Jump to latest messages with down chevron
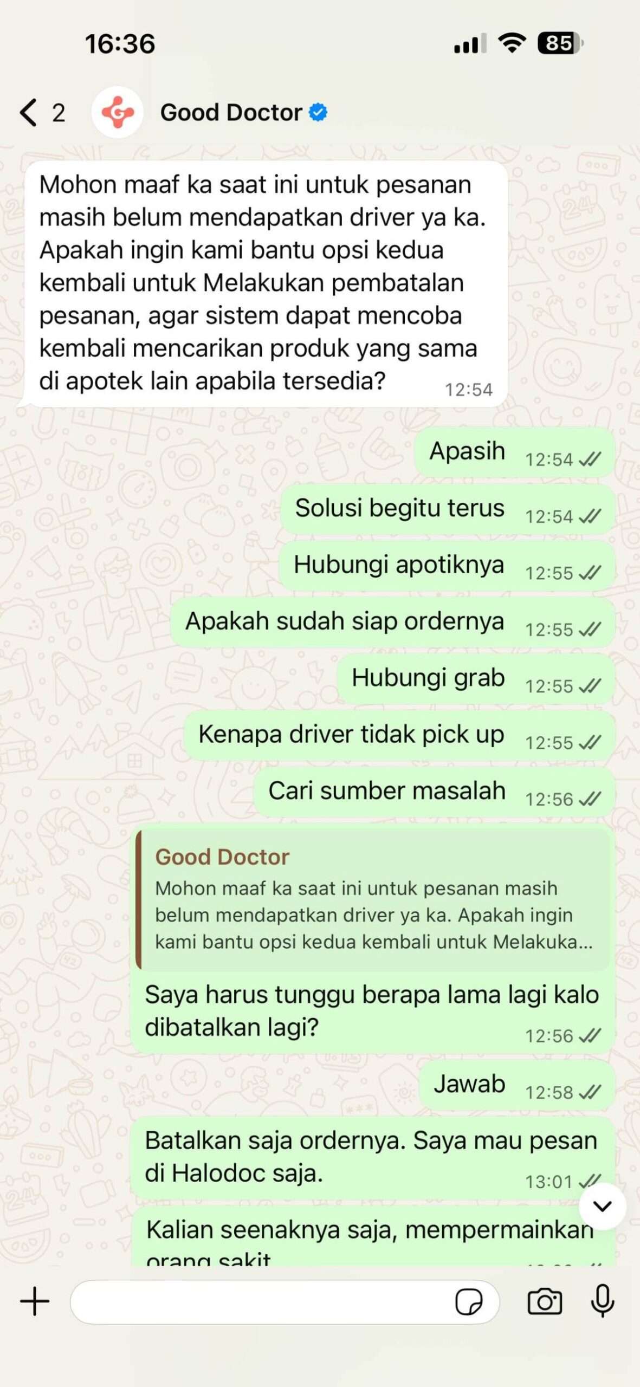The width and height of the screenshot is (640, 1387). (603, 1206)
